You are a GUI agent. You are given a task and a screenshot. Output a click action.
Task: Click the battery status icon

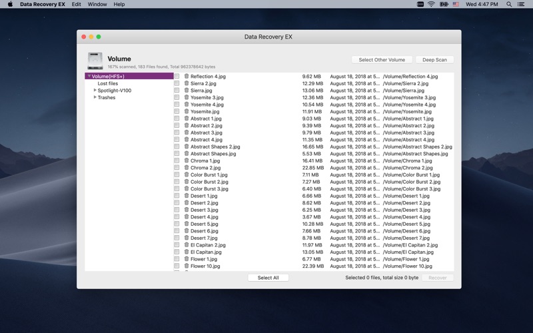tap(444, 4)
